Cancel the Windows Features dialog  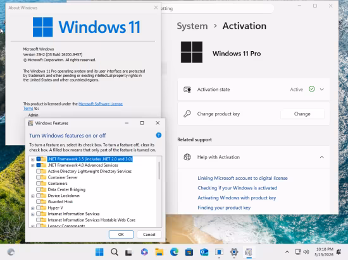[x=149, y=234]
